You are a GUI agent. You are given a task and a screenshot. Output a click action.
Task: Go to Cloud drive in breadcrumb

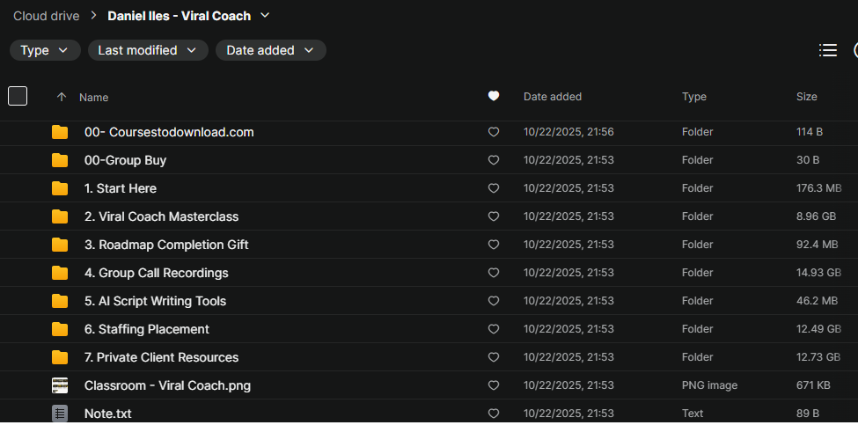point(46,16)
